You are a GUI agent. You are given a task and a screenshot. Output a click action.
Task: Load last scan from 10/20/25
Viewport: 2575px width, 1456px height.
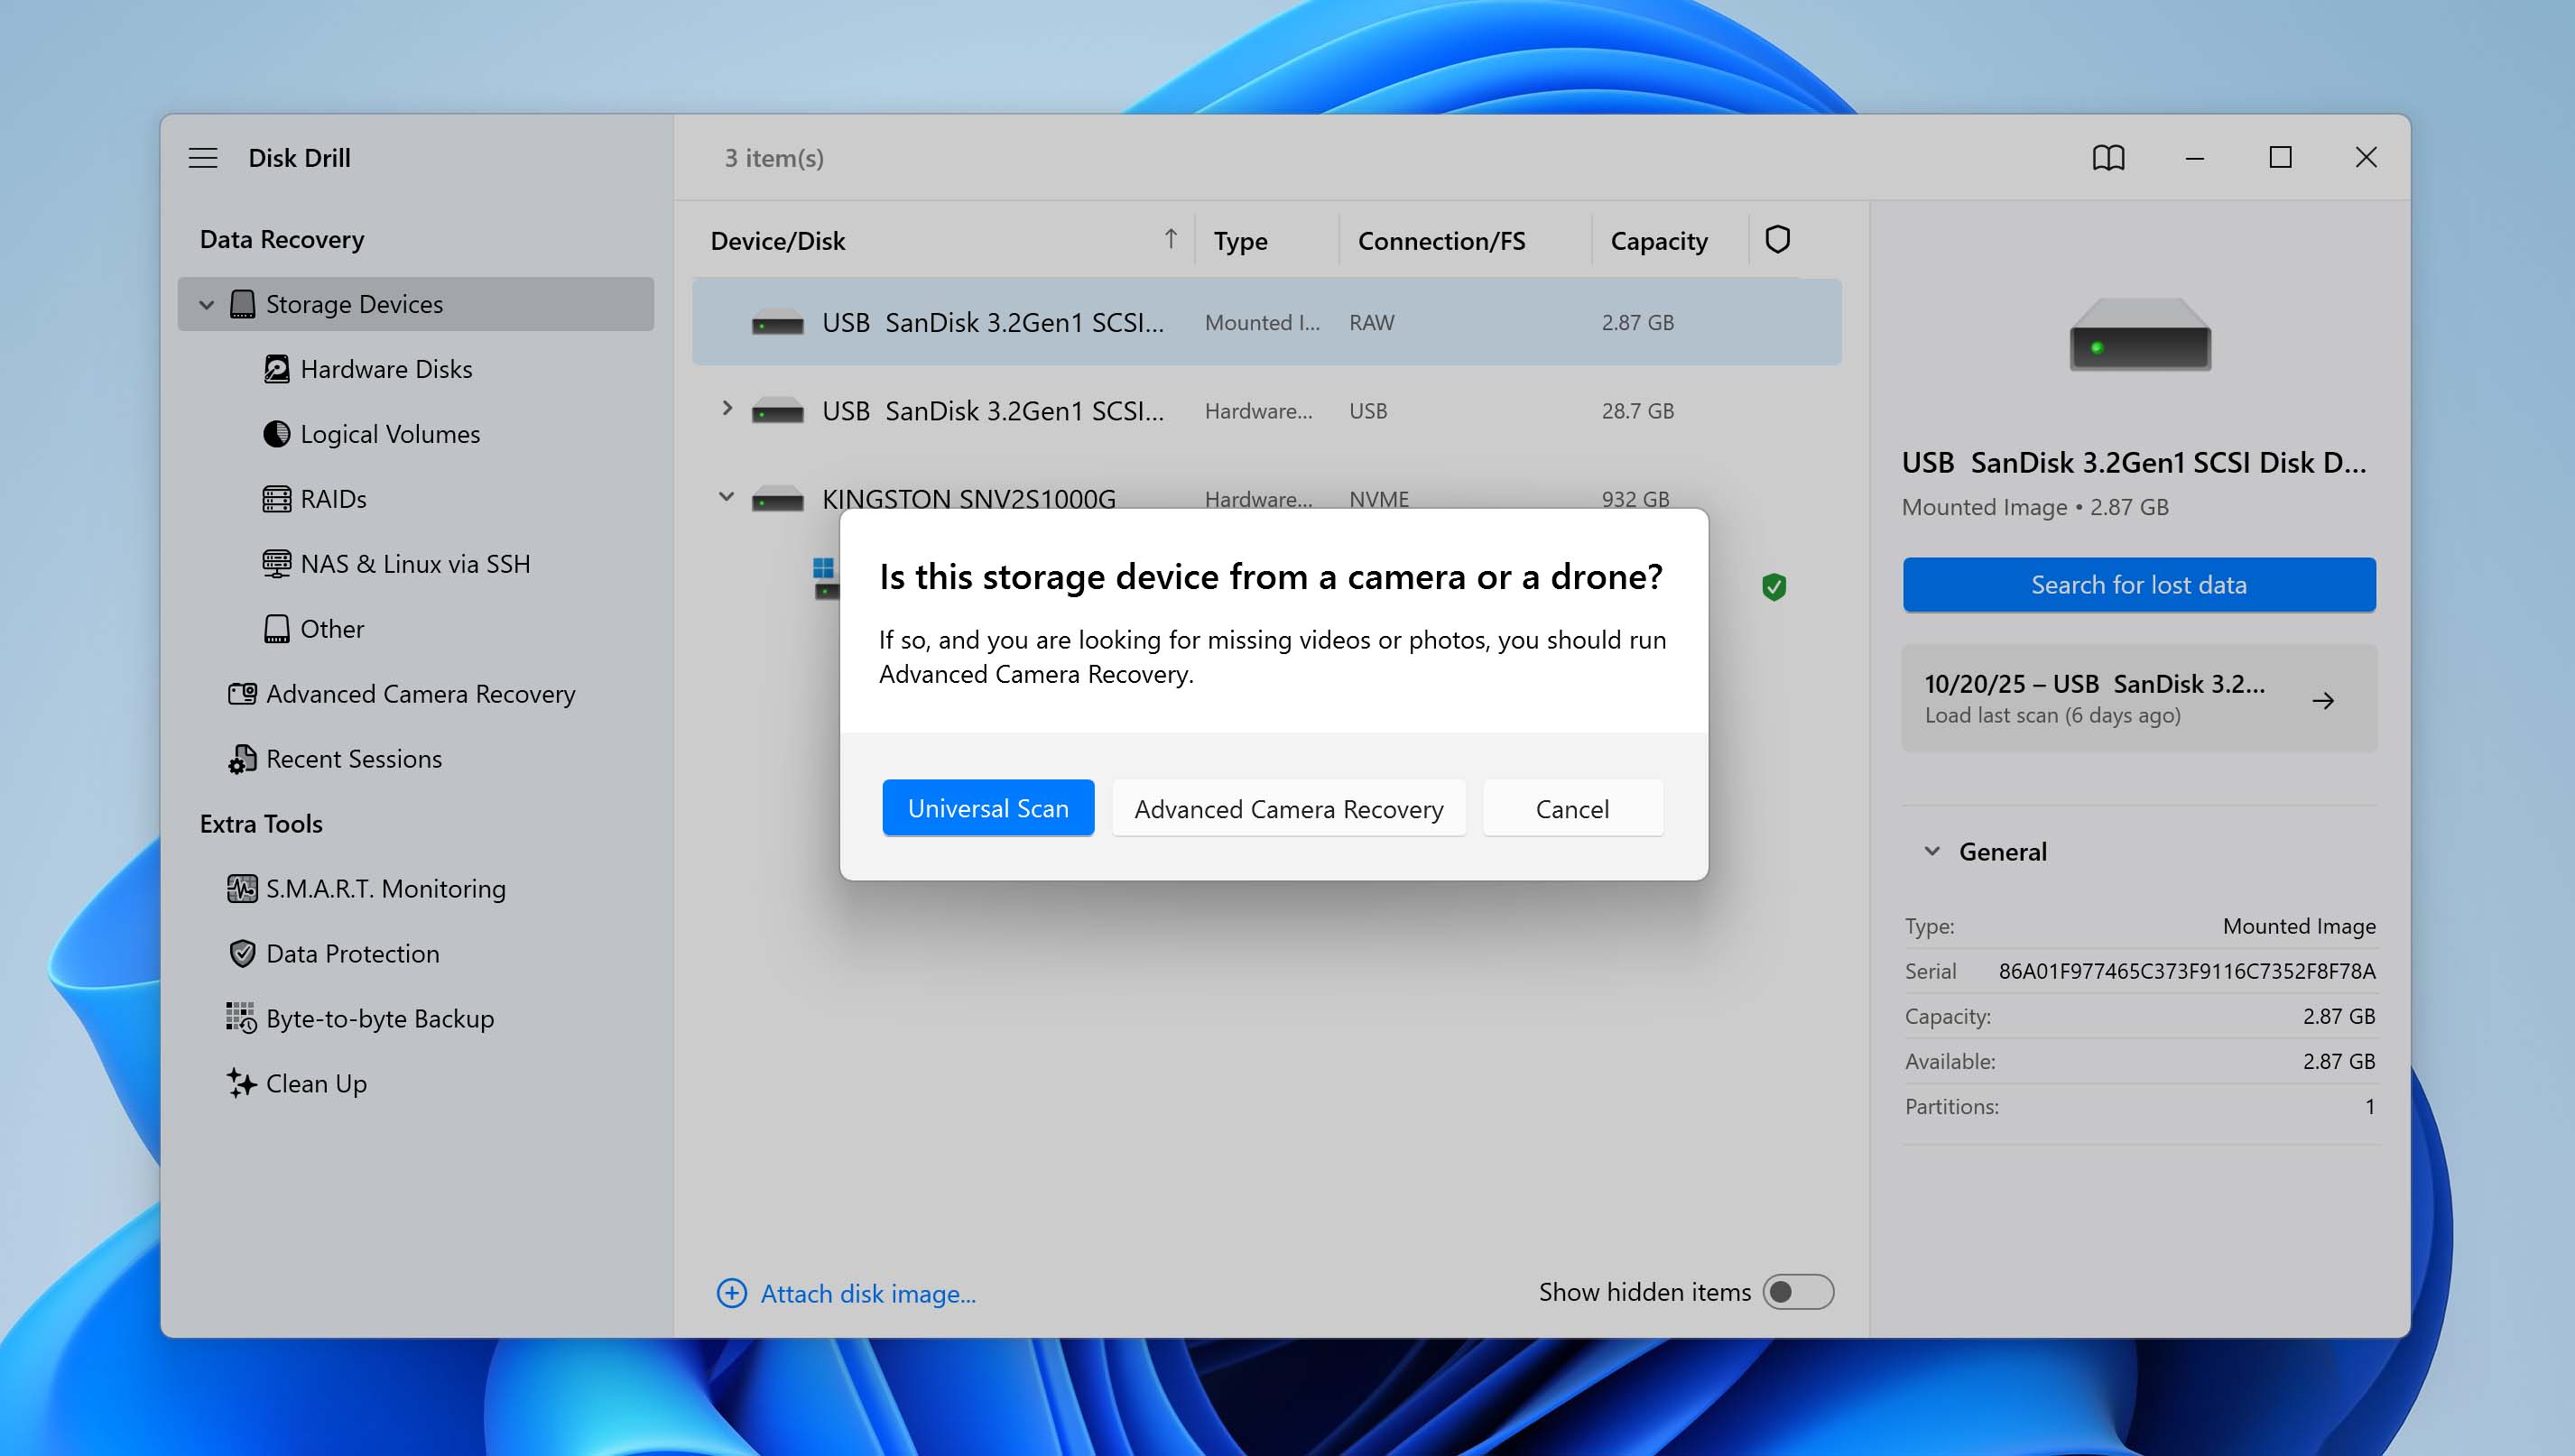[x=2138, y=698]
